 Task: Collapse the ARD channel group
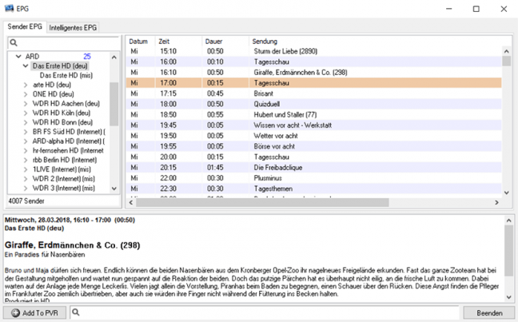pos(18,57)
